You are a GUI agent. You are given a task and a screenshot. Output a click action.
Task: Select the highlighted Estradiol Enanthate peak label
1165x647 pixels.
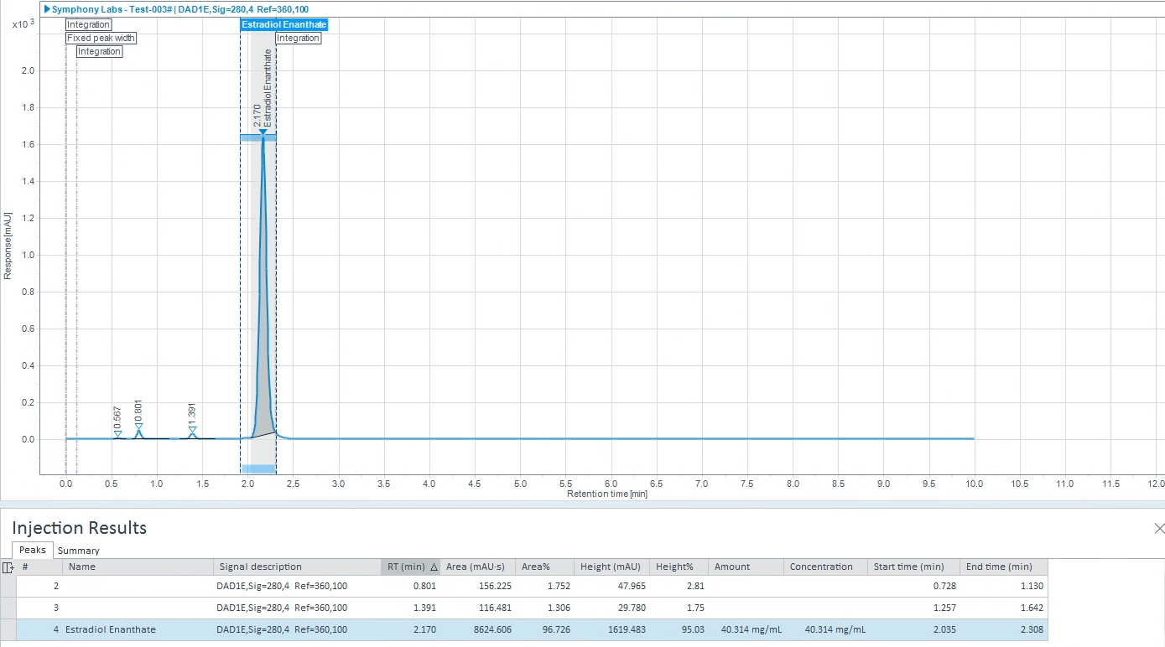(283, 24)
